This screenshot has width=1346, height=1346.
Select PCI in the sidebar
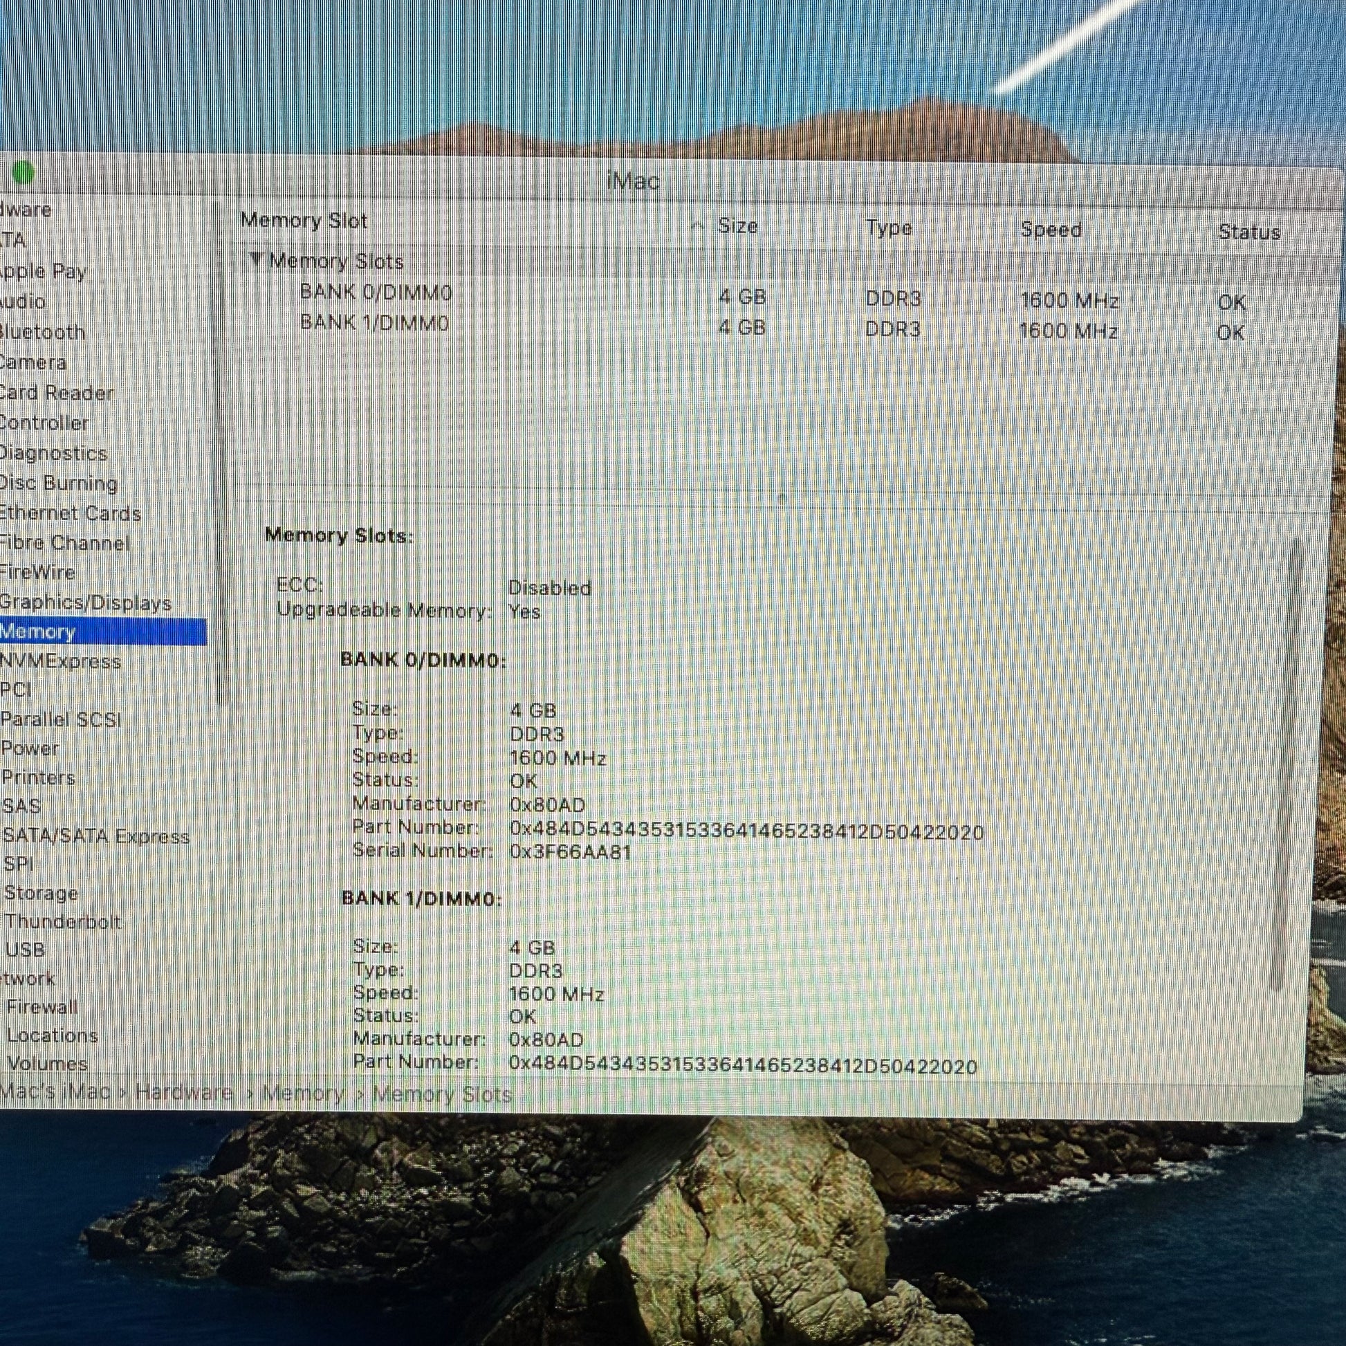(x=16, y=690)
